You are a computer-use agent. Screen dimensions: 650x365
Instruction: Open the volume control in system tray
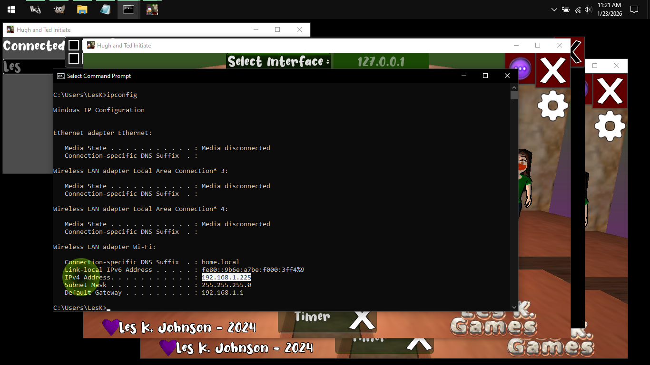(588, 10)
